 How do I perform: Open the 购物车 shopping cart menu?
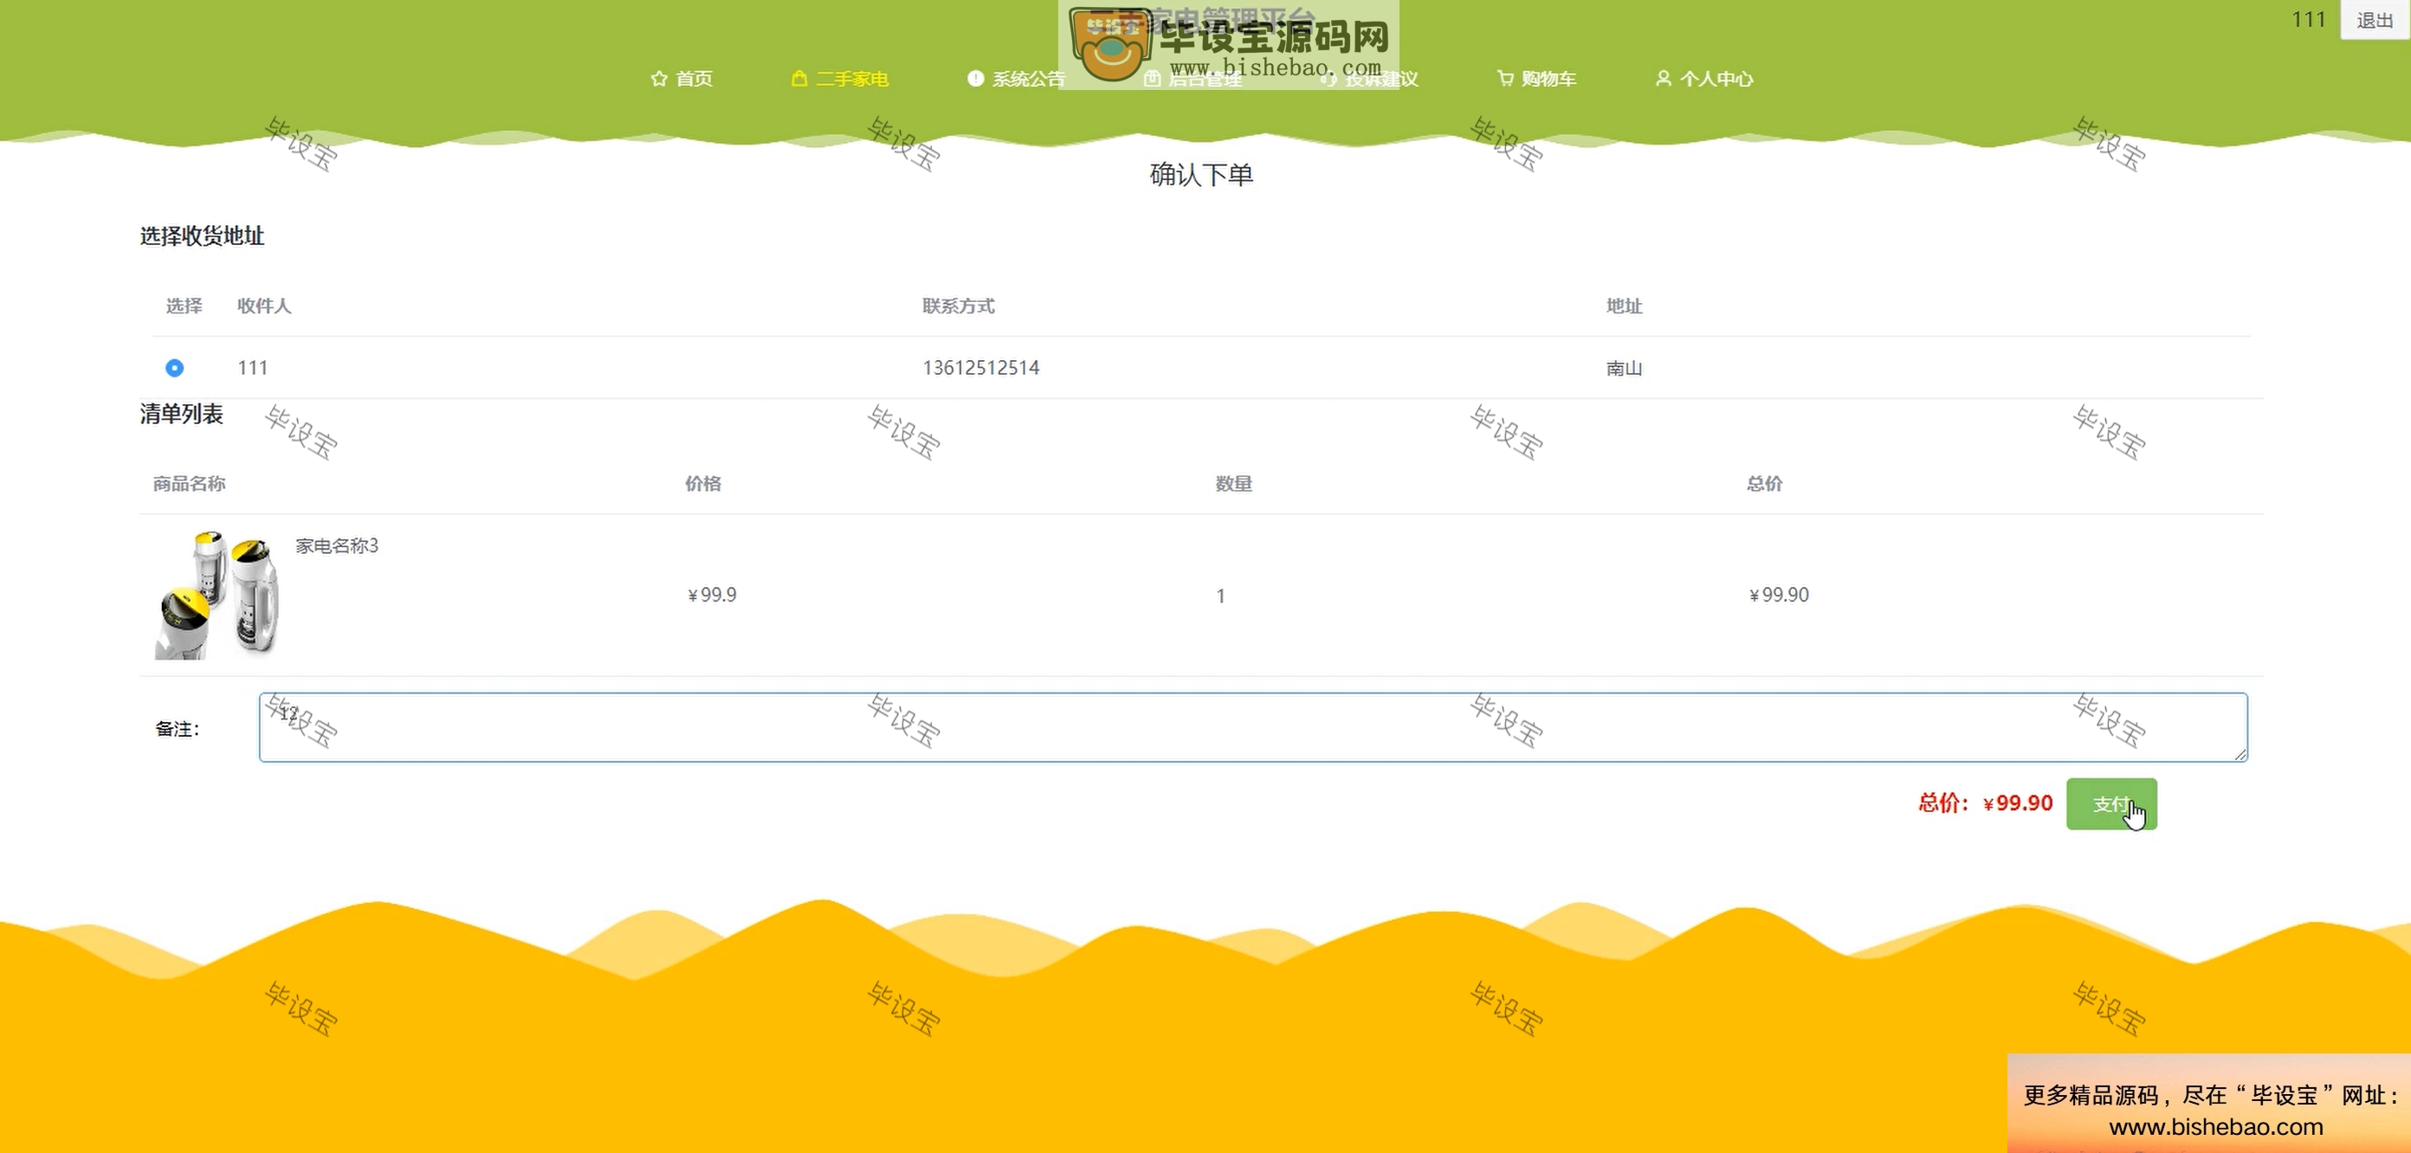[1537, 79]
